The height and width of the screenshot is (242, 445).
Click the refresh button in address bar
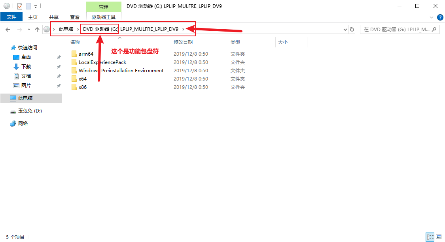[352, 29]
